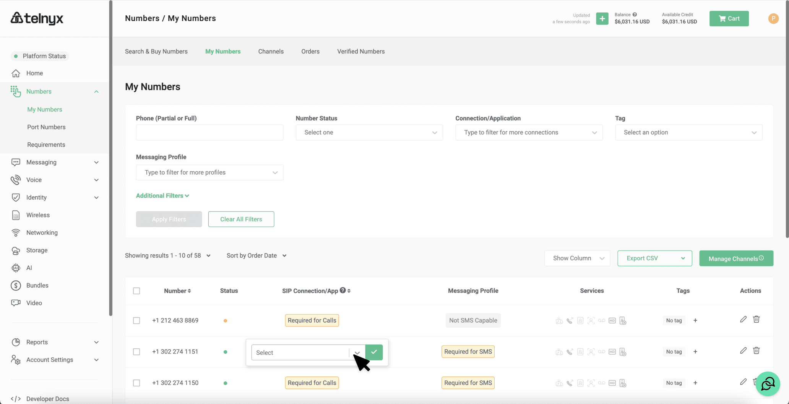The width and height of the screenshot is (789, 404).
Task: Click the Platform Status badge
Action: point(40,56)
